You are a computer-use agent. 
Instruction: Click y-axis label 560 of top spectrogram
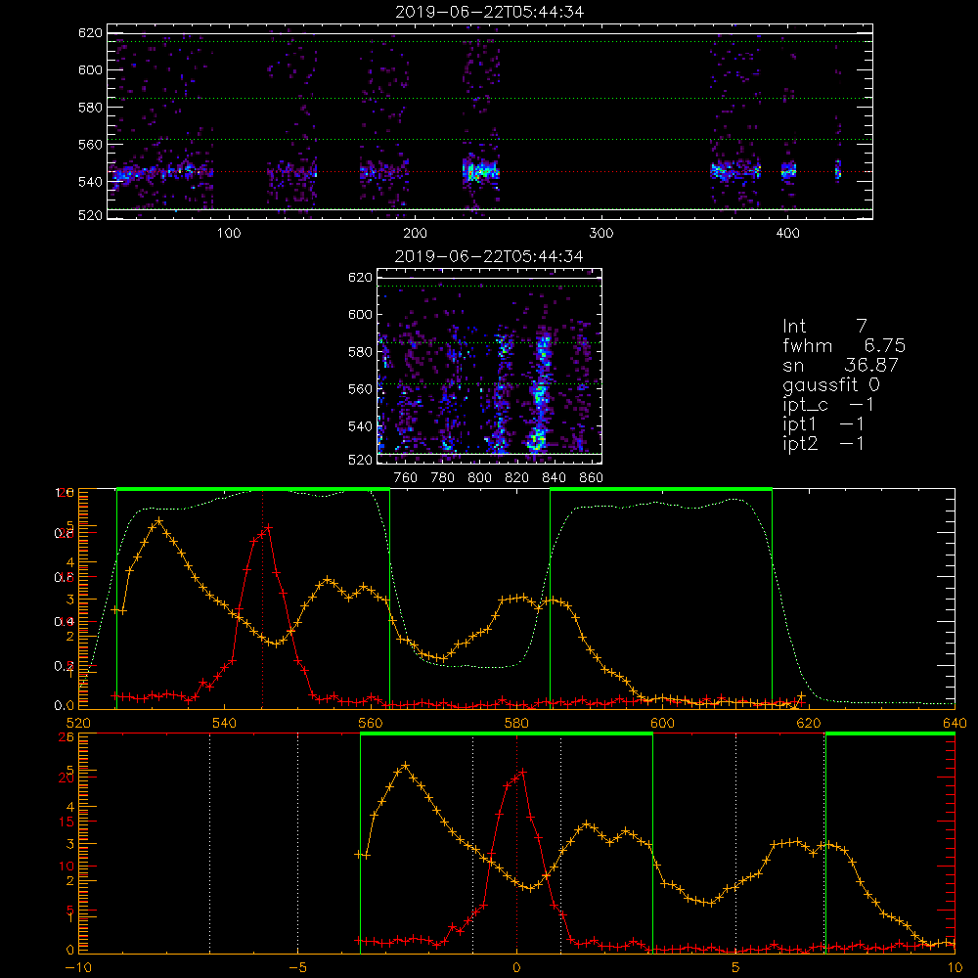(x=90, y=144)
